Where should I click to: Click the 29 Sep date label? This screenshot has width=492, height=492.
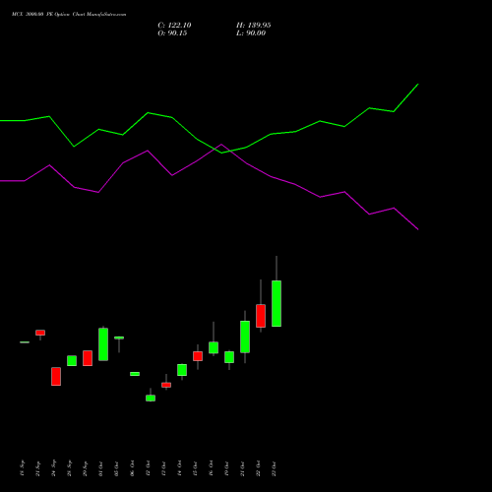[86, 468]
